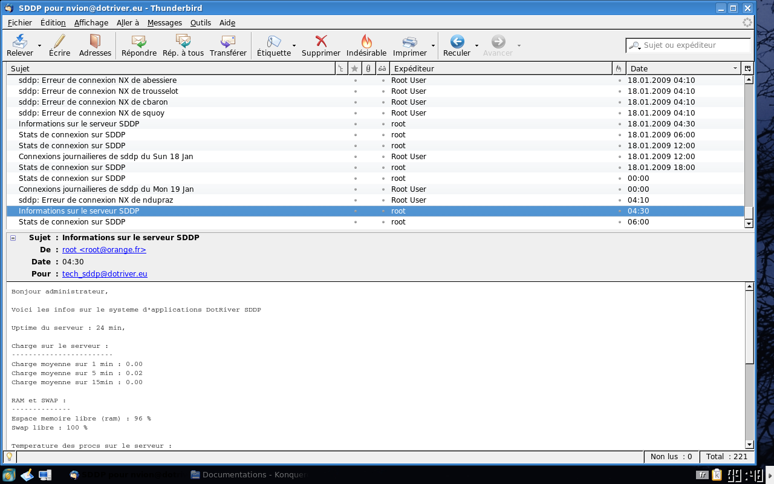Image resolution: width=774 pixels, height=484 pixels.
Task: Open the Adresses address book
Action: click(x=95, y=42)
